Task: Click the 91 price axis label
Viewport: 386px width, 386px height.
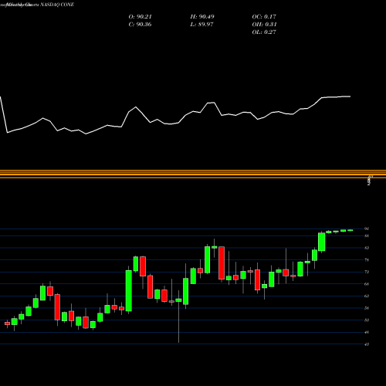Action: click(x=367, y=229)
